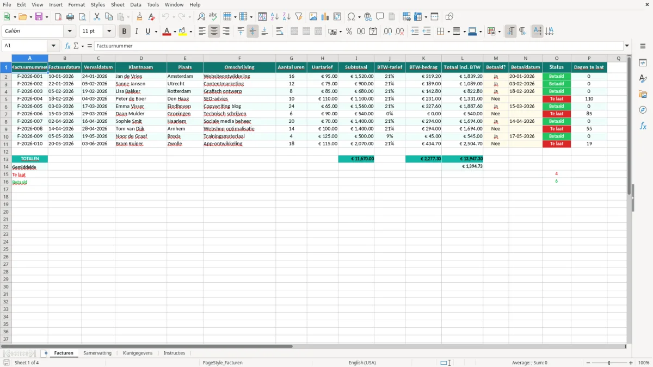Image resolution: width=653 pixels, height=367 pixels.
Task: Insert a chart
Action: (325, 17)
